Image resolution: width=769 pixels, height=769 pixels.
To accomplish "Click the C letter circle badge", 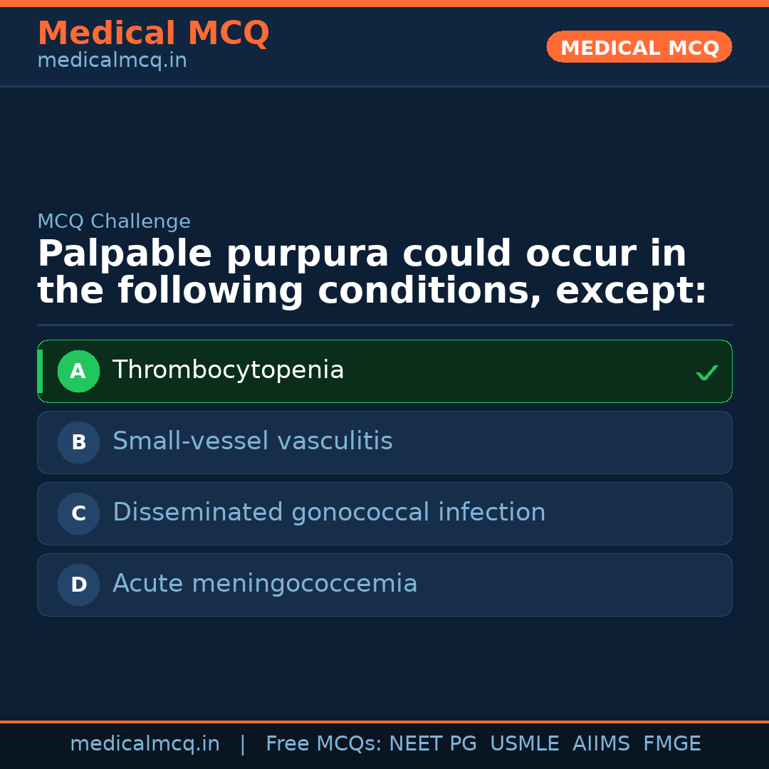I will pos(78,513).
